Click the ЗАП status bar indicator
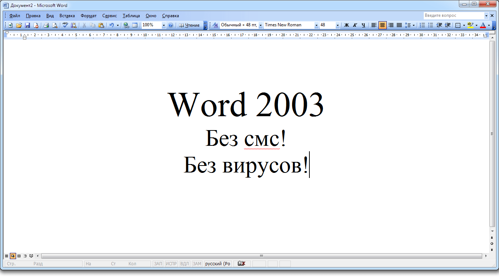The width and height of the screenshot is (499, 277). coord(158,264)
